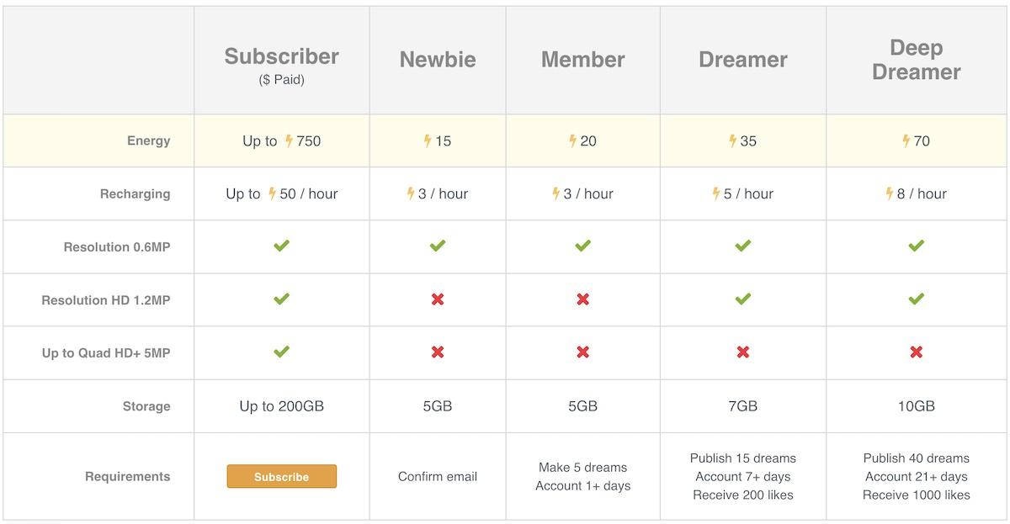Click the Subscriber recharging lightning icon by 50 / hour
1010x524 pixels.
(x=272, y=194)
